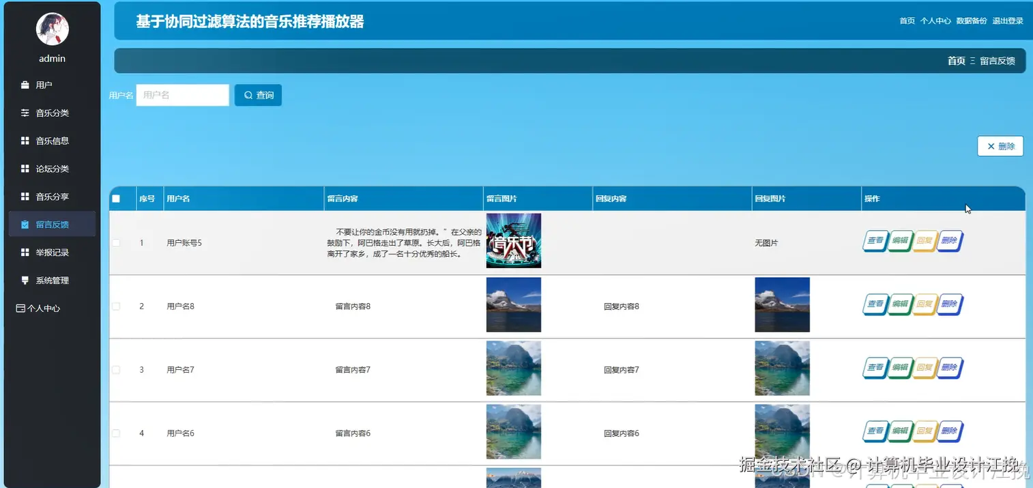The image size is (1033, 488).
Task: Check the checkbox for row 2 用户名8
Action: point(116,306)
